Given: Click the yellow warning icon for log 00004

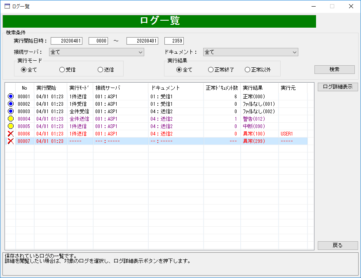Looking at the screenshot, I should coord(11,119).
